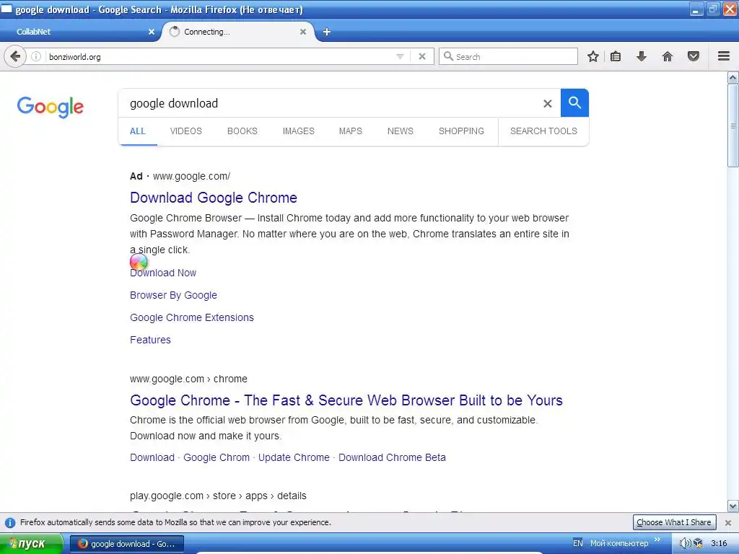Open the Update Chrome sublink
Image resolution: width=739 pixels, height=554 pixels.
(294, 457)
